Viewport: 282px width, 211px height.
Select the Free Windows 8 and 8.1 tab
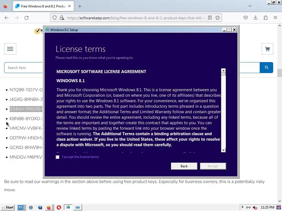43,6
